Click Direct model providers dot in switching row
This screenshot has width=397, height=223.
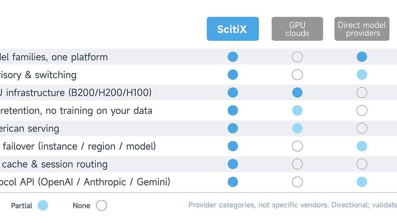[362, 75]
